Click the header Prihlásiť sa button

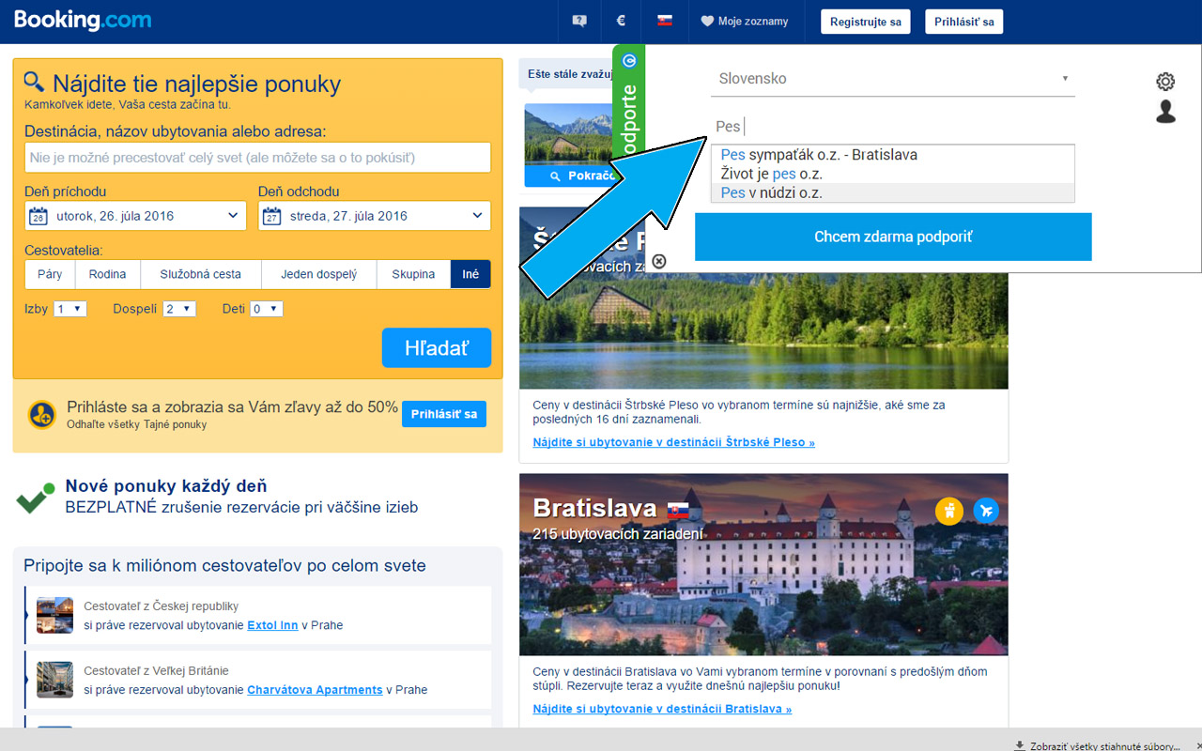(x=963, y=22)
